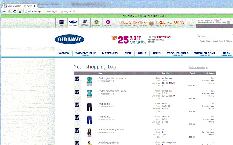This screenshot has height=145, width=233.
Task: Click Gap icon on Ponte academy blazer row
Action: coord(77,130)
